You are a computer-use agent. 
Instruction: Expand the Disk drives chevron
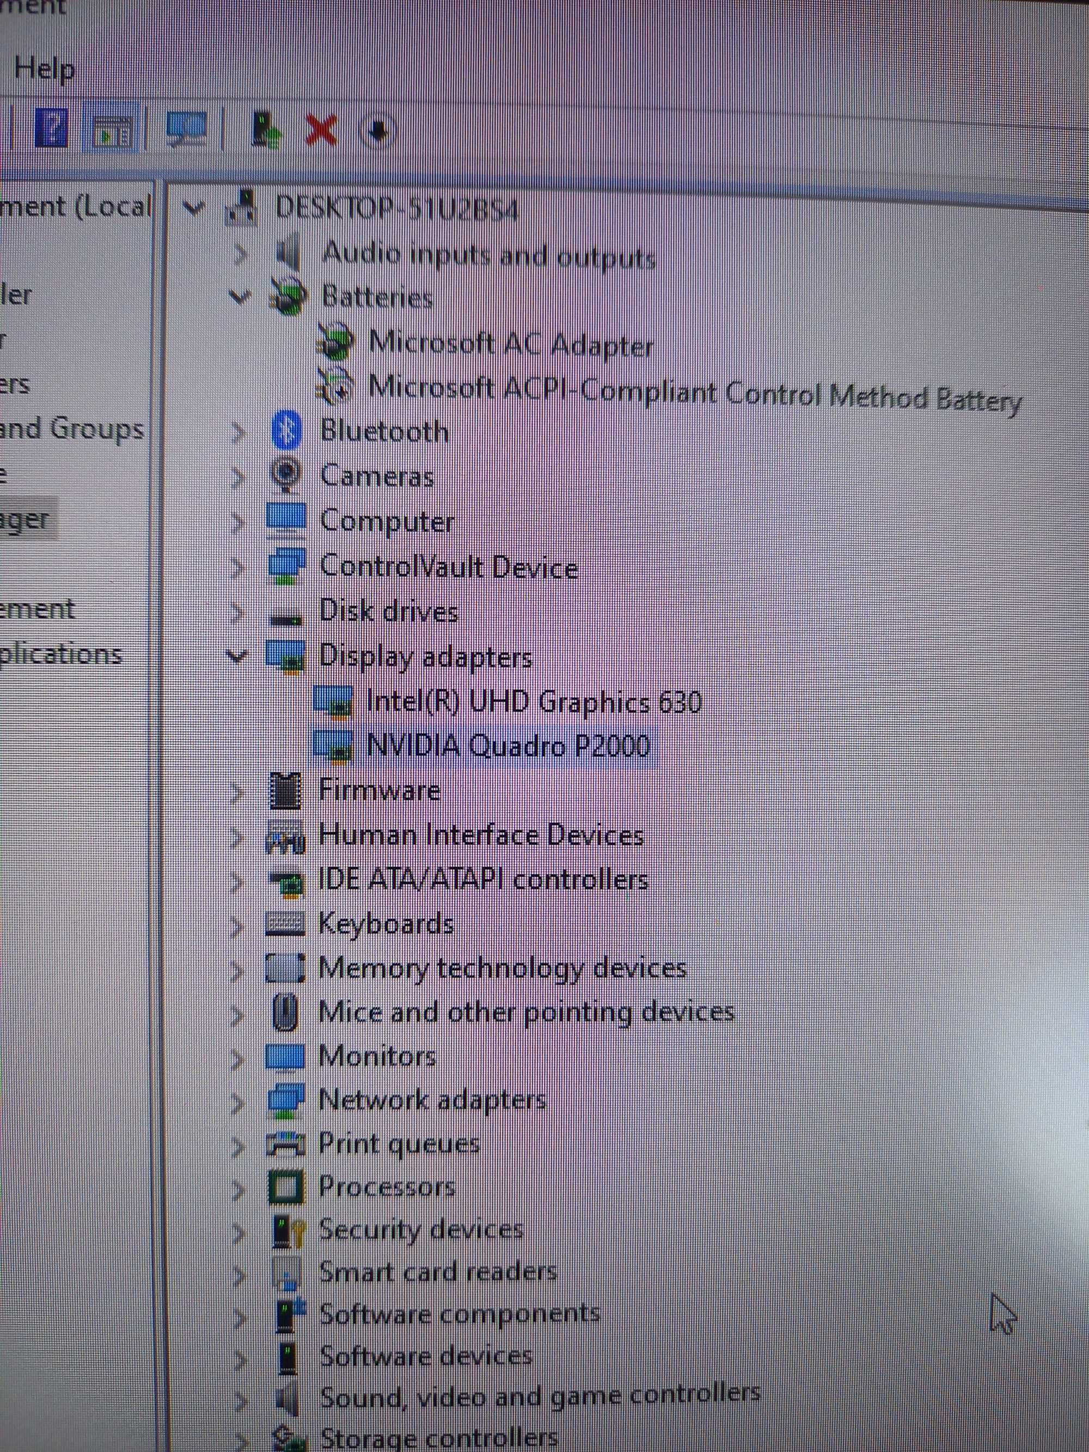(237, 612)
